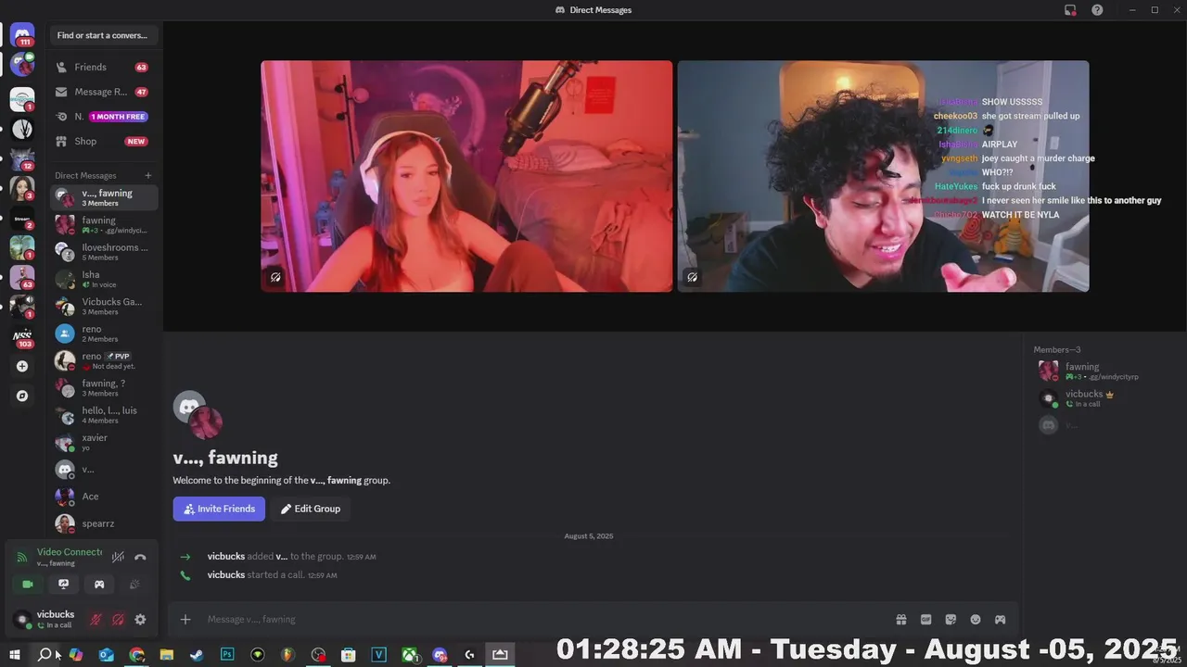
Task: Open User Settings gear icon
Action: coord(140,620)
